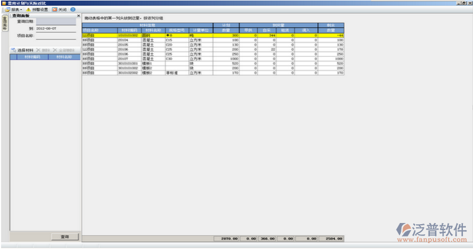Close the 查询面板 query panel with X
The image size is (473, 249).
[78, 16]
